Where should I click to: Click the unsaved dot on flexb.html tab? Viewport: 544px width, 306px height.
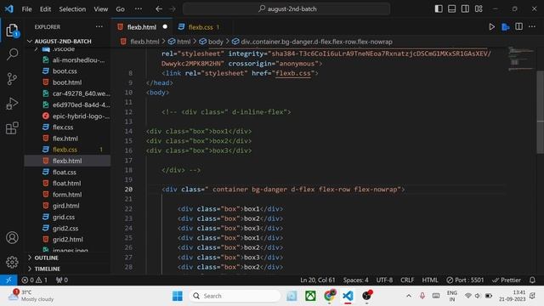pyautogui.click(x=165, y=26)
